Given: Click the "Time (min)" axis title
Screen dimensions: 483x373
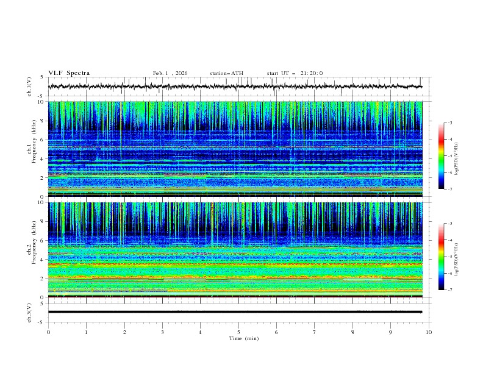Looking at the screenshot, I should [x=244, y=338].
